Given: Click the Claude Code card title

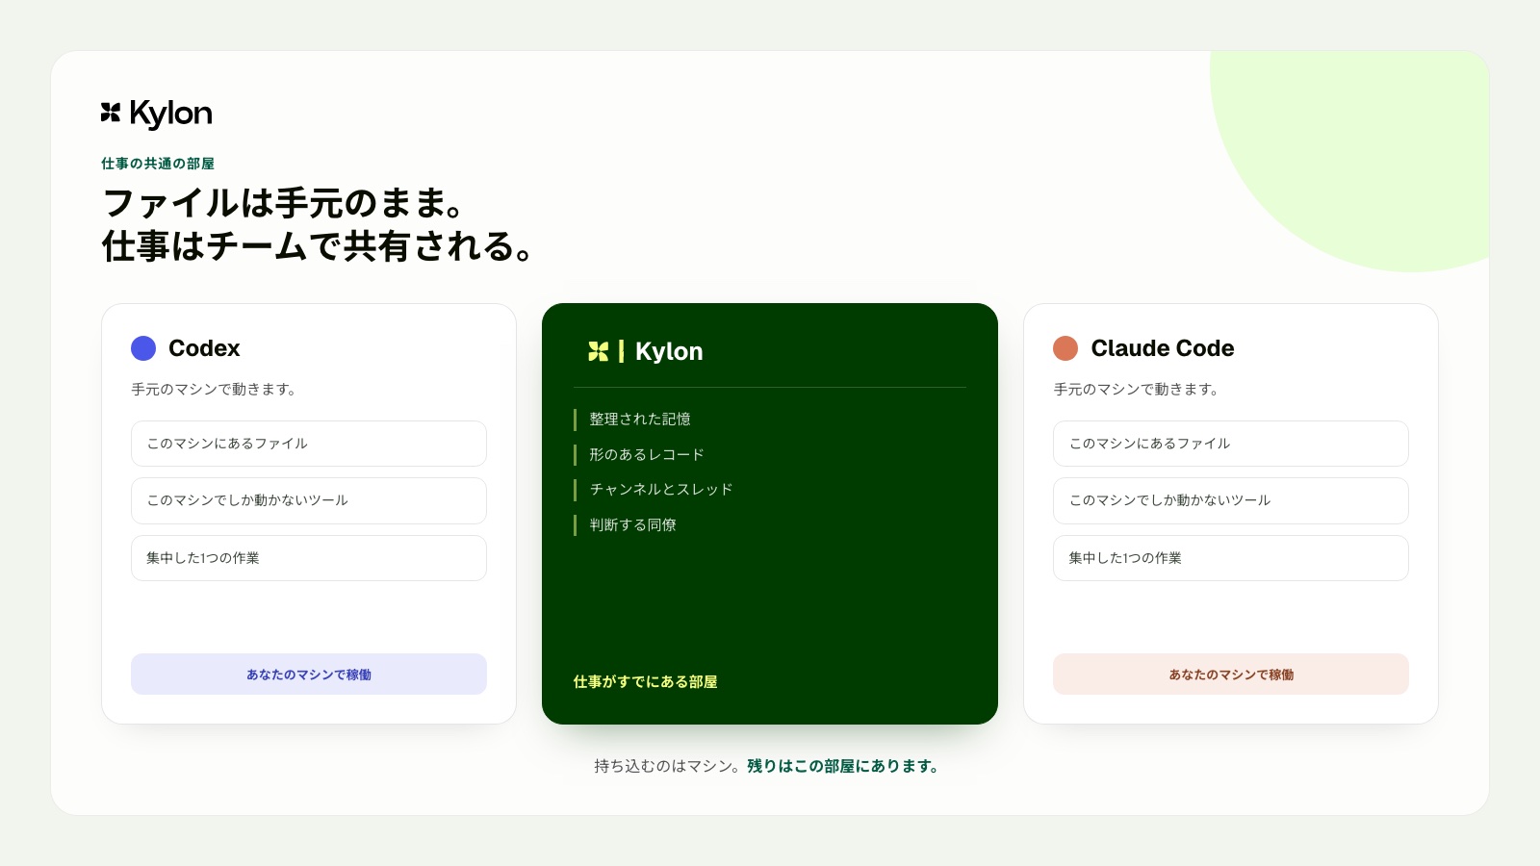Looking at the screenshot, I should 1163,348.
